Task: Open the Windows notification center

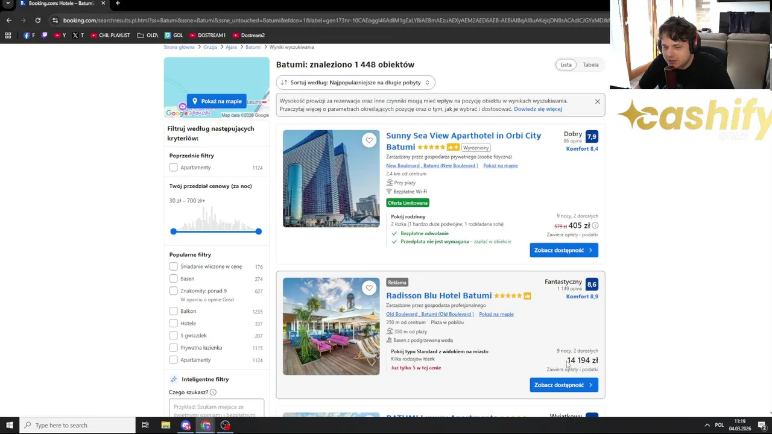Action: click(762, 425)
